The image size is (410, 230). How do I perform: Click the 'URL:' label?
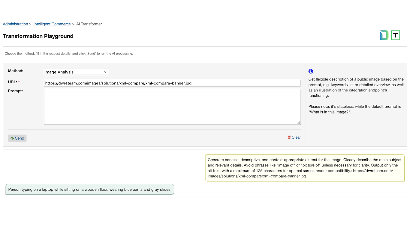[x=14, y=82]
